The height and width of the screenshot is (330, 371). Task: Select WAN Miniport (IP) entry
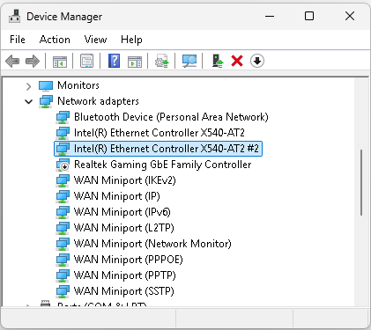116,196
